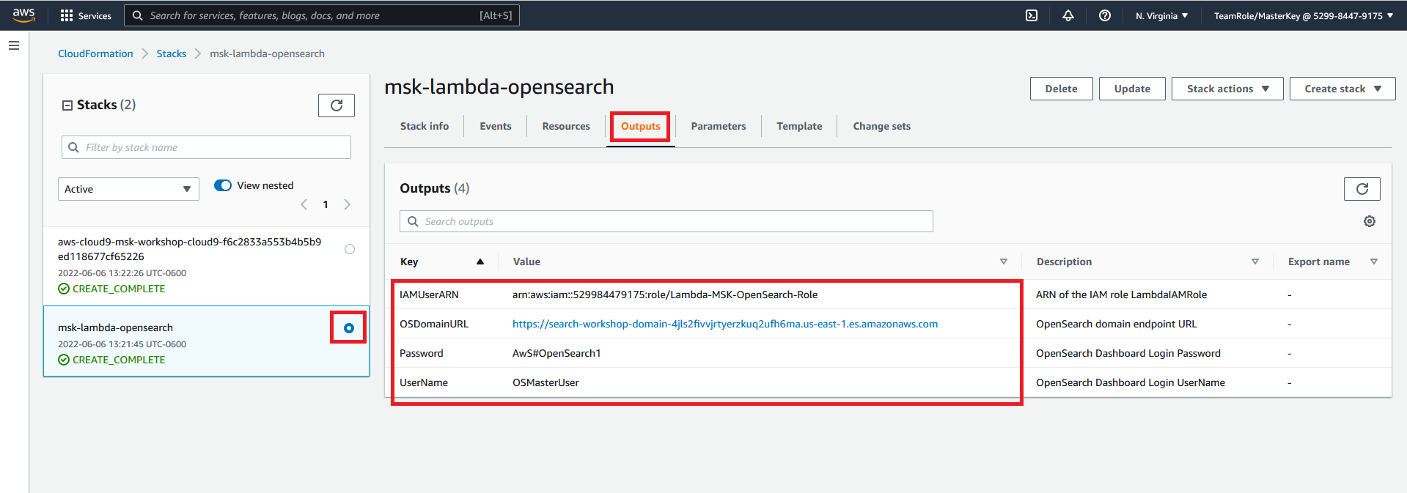The image size is (1407, 493).
Task: Refresh the Stacks list
Action: tap(337, 105)
